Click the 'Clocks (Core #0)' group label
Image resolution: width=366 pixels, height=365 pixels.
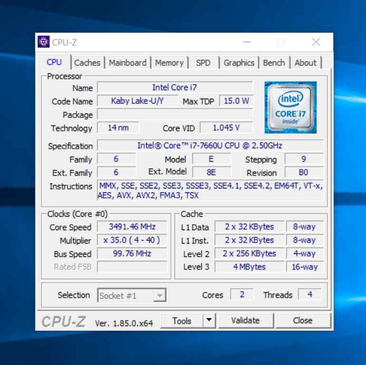coord(77,214)
